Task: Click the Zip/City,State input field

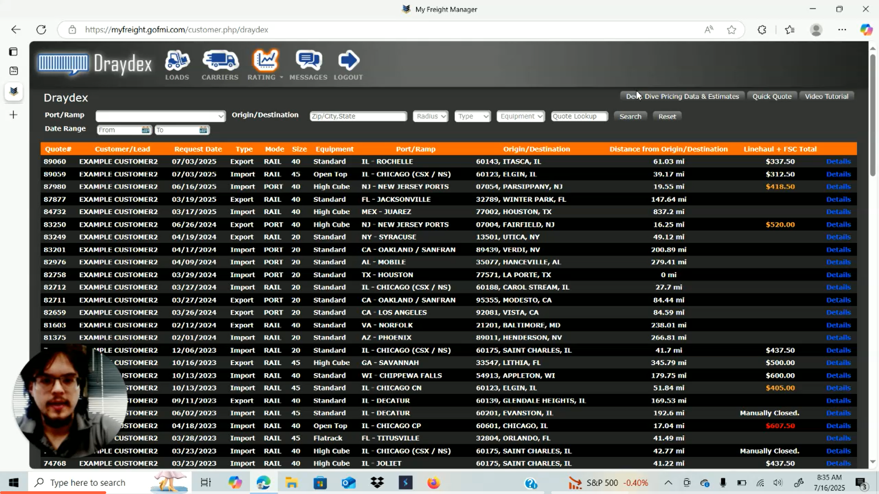Action: (358, 116)
